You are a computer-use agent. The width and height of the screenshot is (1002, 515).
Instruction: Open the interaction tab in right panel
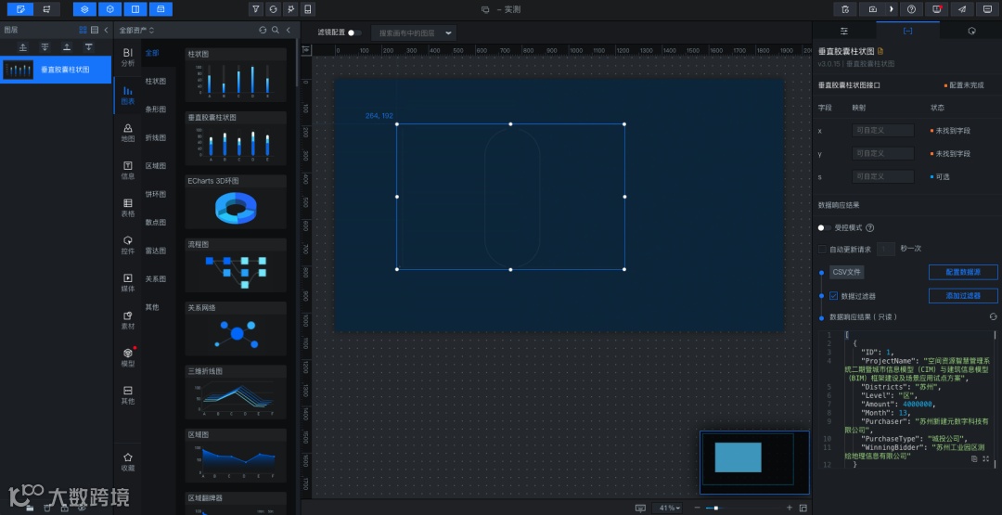click(970, 31)
